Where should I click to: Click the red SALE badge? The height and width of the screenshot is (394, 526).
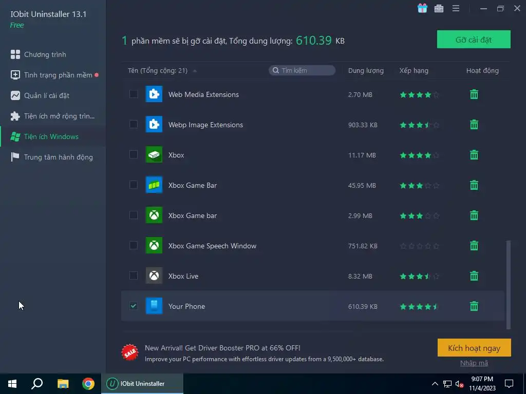click(x=130, y=352)
